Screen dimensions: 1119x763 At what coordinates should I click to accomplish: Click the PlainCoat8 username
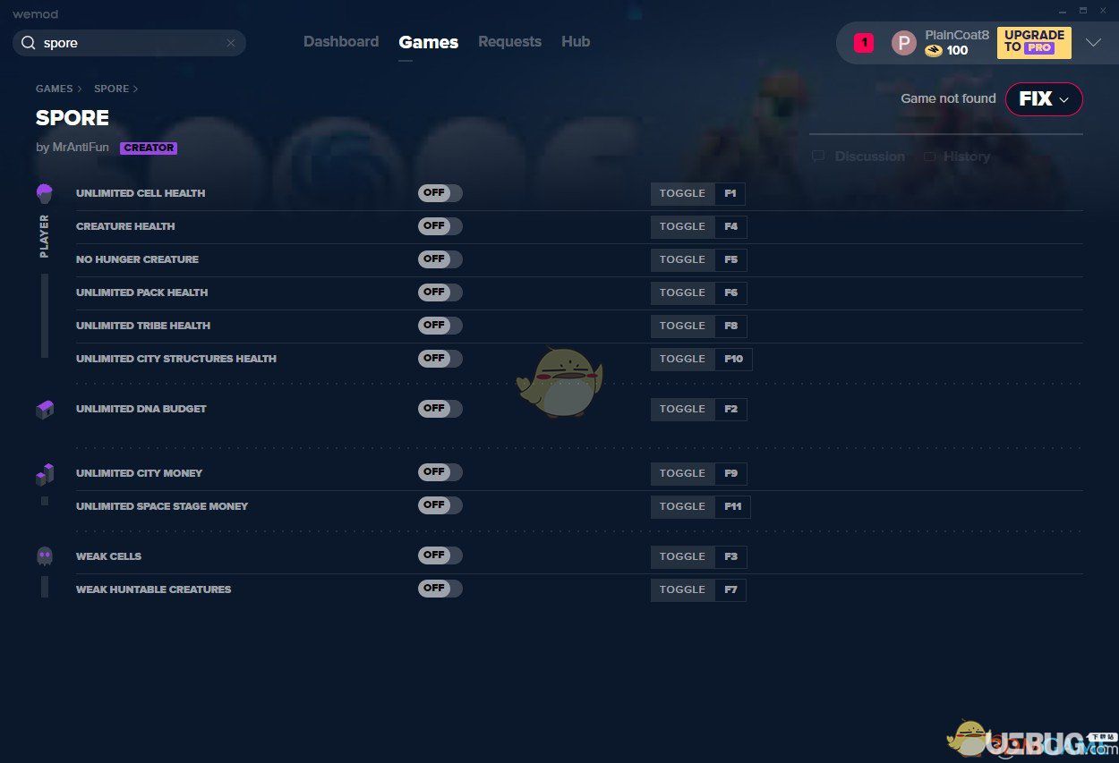[x=957, y=35]
